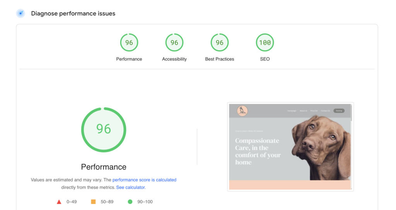Open the 'performance score is calculated' link
396x210 pixels.
(x=144, y=180)
